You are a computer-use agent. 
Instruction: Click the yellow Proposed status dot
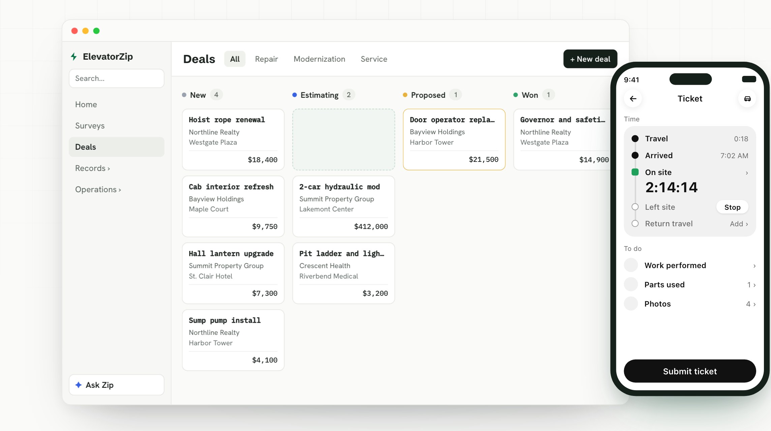(405, 95)
